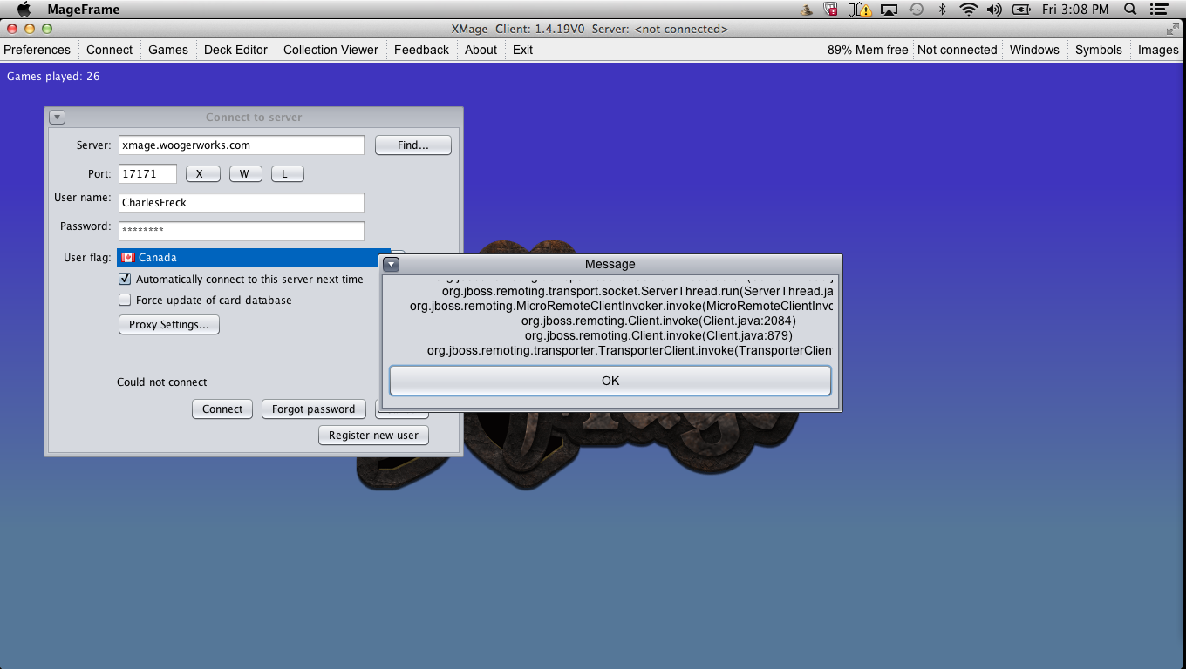The width and height of the screenshot is (1186, 669).
Task: Click the Time Machine clock icon
Action: click(916, 10)
